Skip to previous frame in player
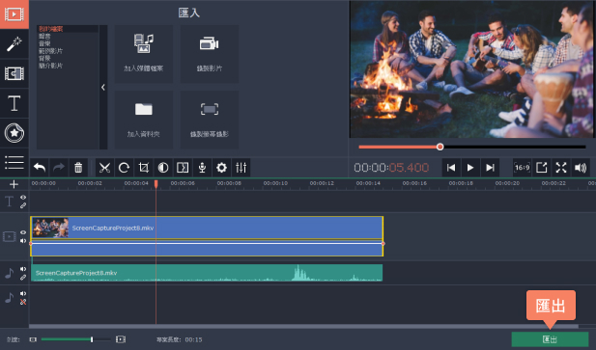 point(451,168)
